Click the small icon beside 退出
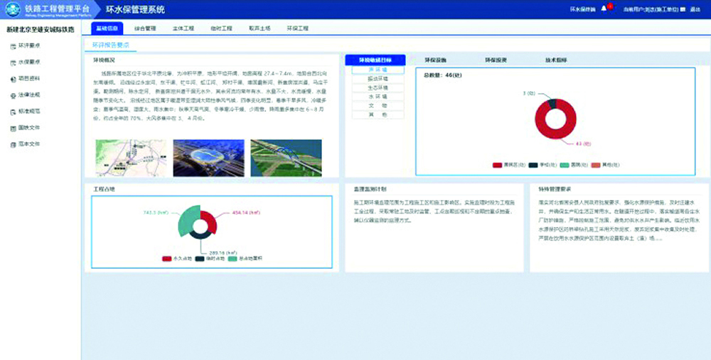 pyautogui.click(x=683, y=9)
